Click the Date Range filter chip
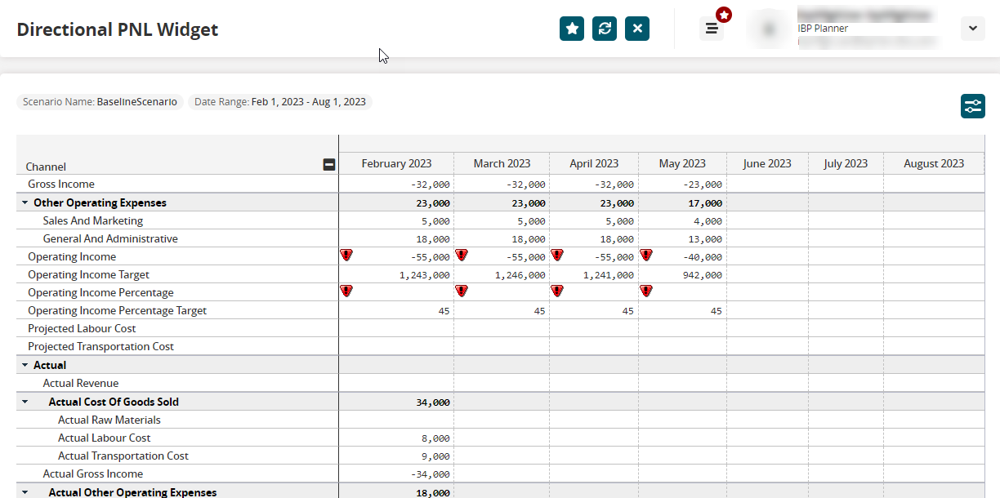Image resolution: width=1000 pixels, height=498 pixels. click(x=280, y=102)
